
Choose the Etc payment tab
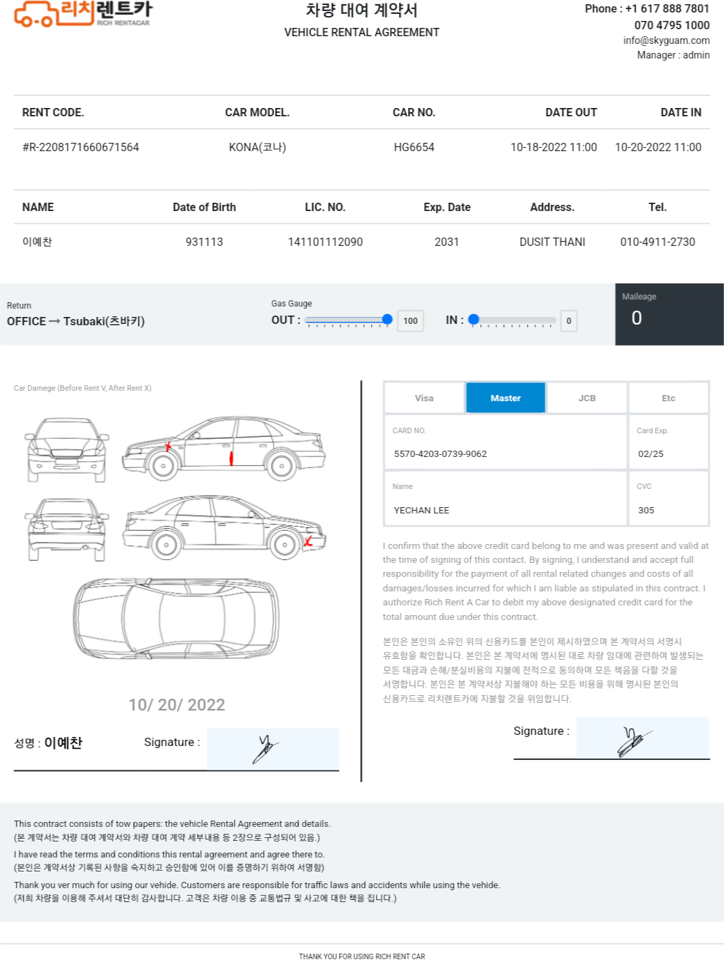(668, 398)
